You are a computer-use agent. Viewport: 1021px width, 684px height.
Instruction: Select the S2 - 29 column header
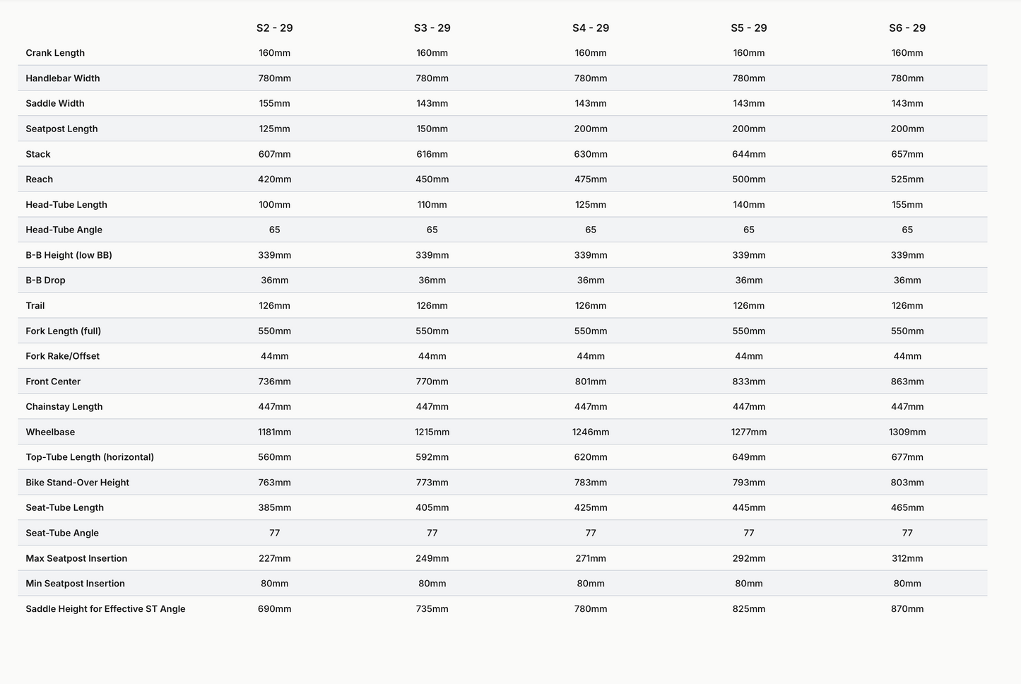(x=274, y=28)
